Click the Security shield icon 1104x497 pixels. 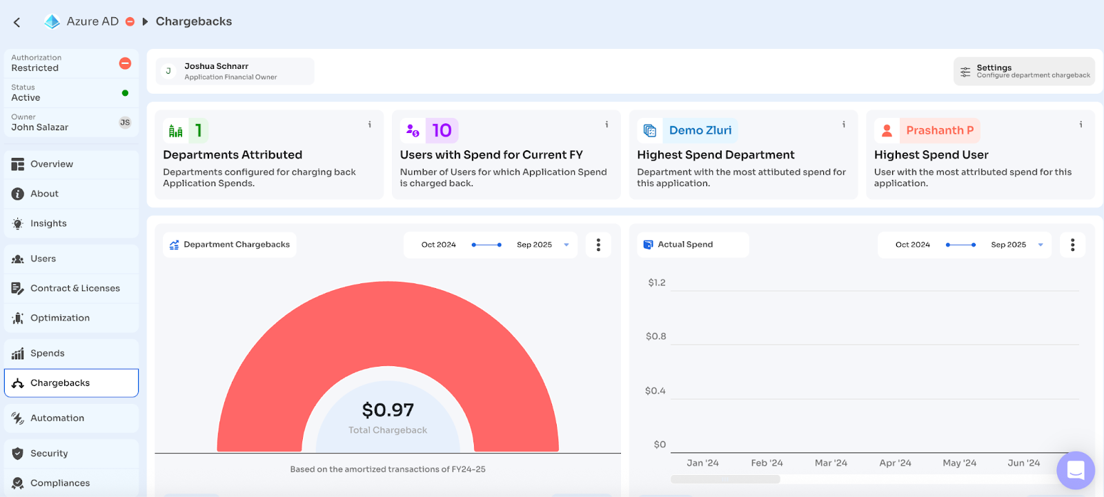click(x=18, y=454)
